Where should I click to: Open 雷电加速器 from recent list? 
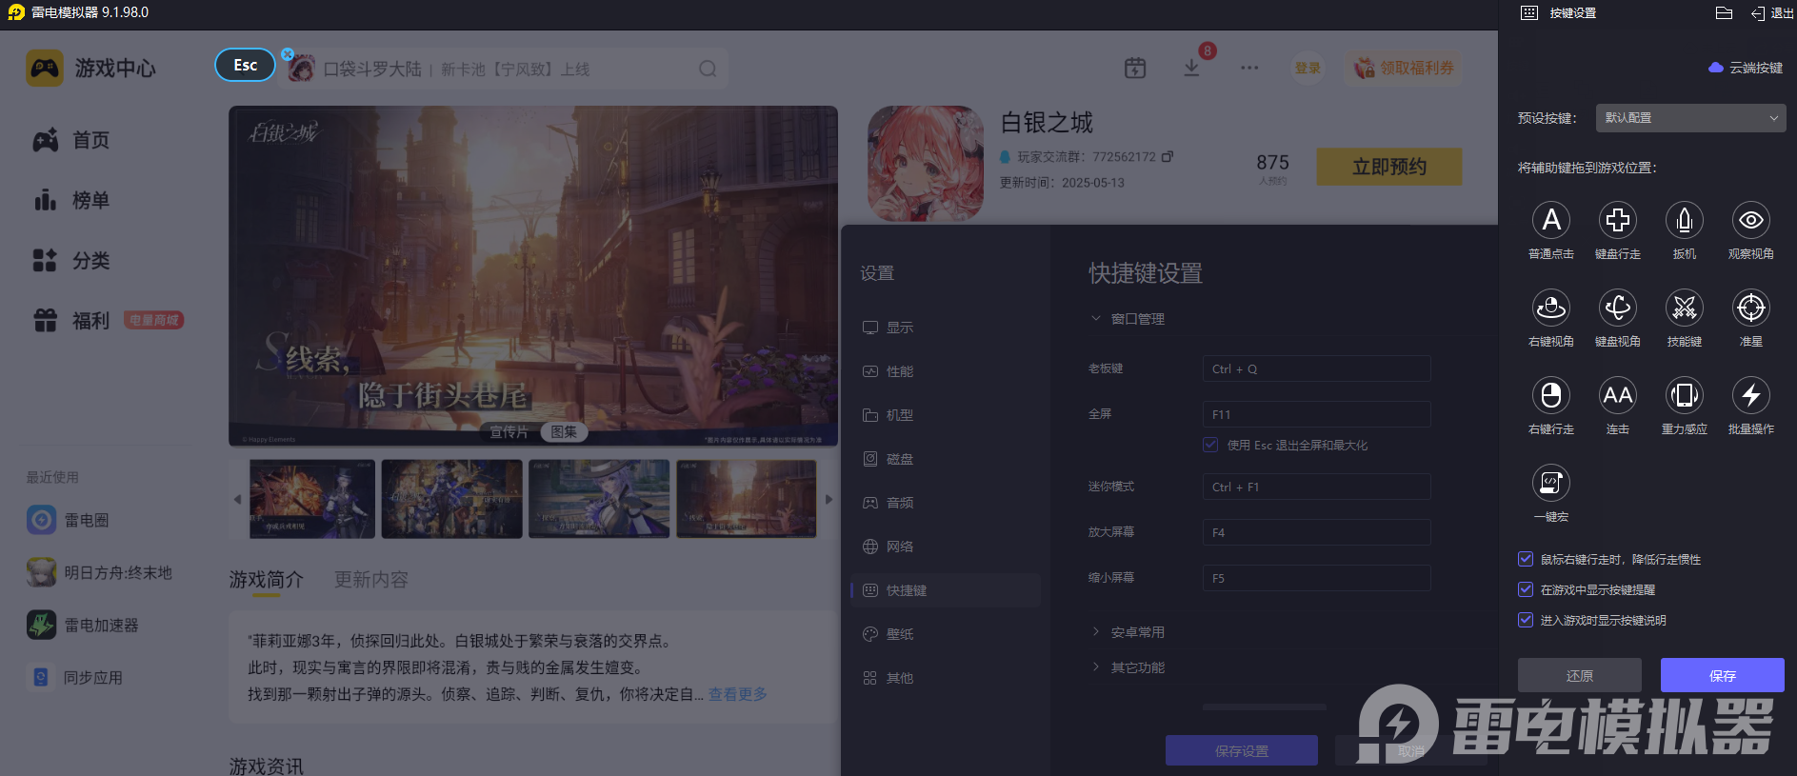coord(83,625)
